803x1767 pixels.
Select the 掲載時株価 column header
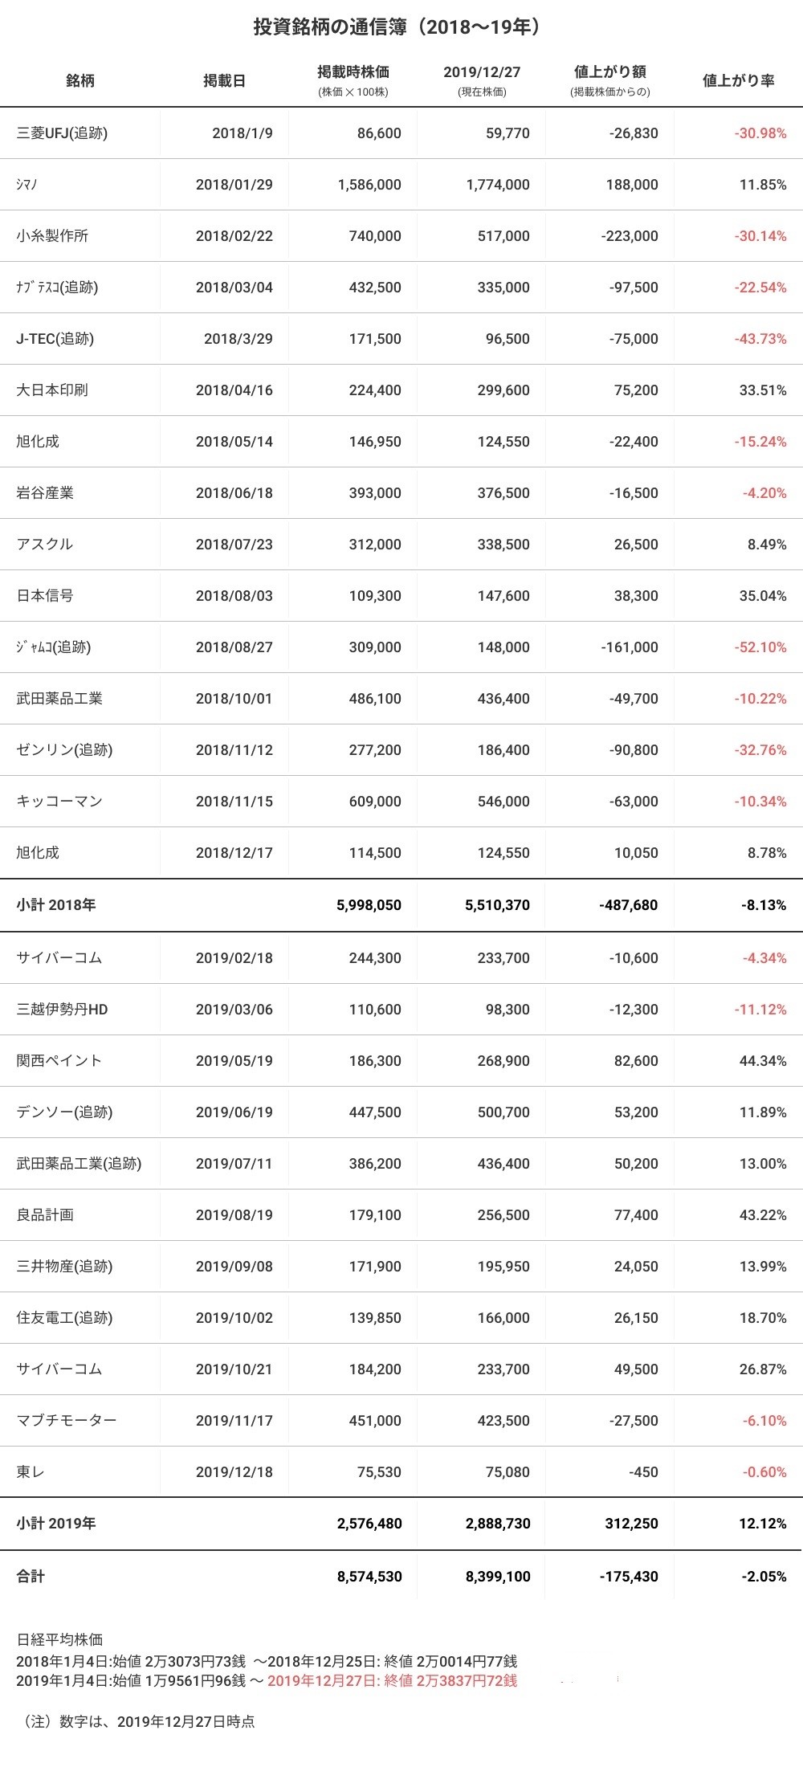tap(353, 73)
